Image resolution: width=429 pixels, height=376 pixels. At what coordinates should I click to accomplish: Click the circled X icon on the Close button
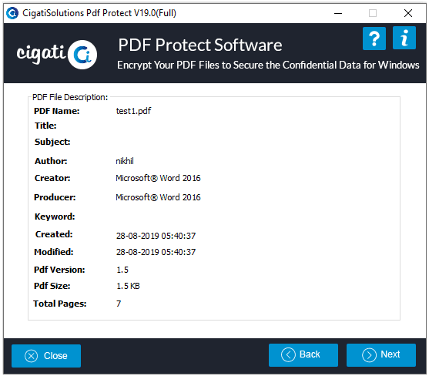pyautogui.click(x=31, y=356)
